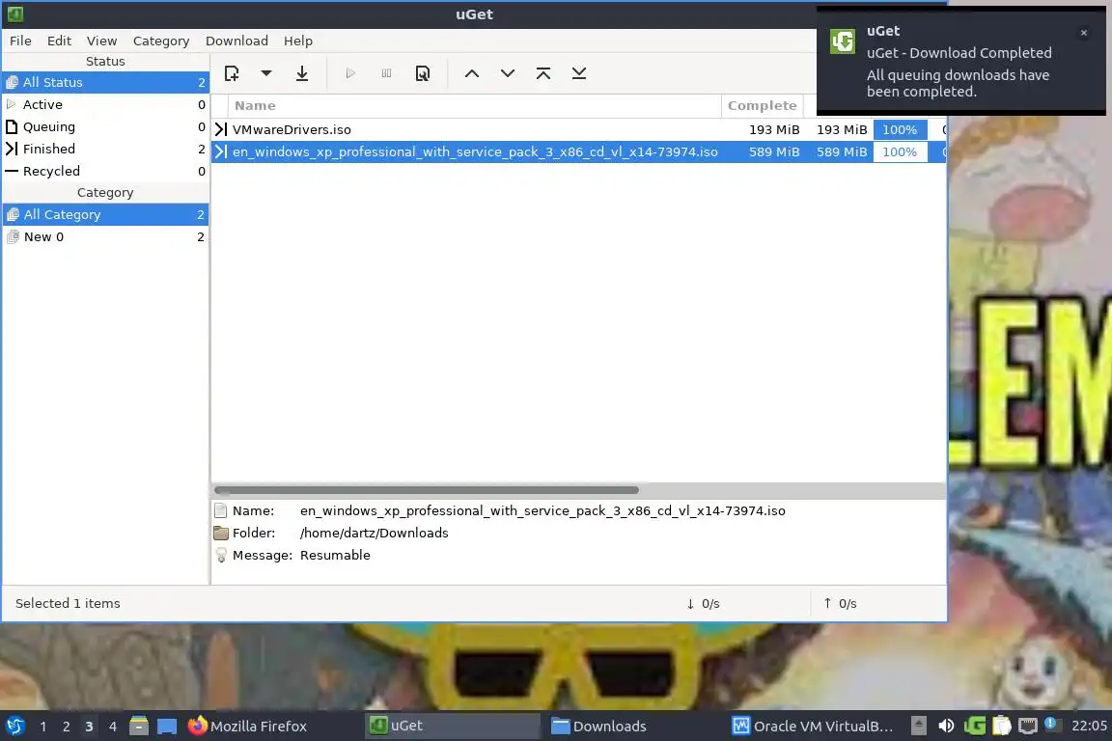Viewport: 1112px width, 741px height.
Task: Click the uGet window title bar icon
Action: [14, 14]
